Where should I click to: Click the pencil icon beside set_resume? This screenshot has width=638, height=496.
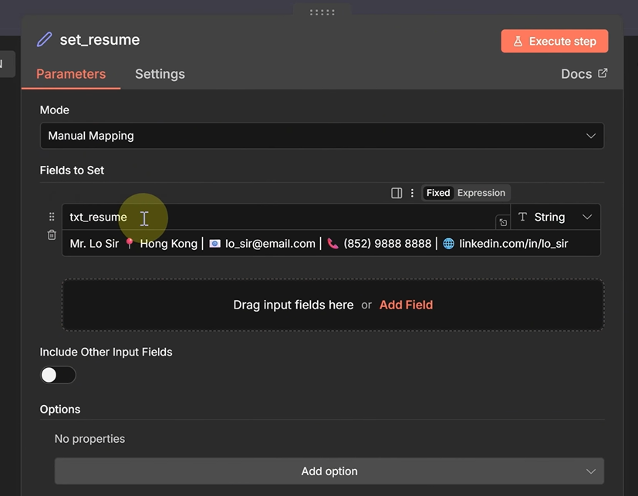[45, 40]
